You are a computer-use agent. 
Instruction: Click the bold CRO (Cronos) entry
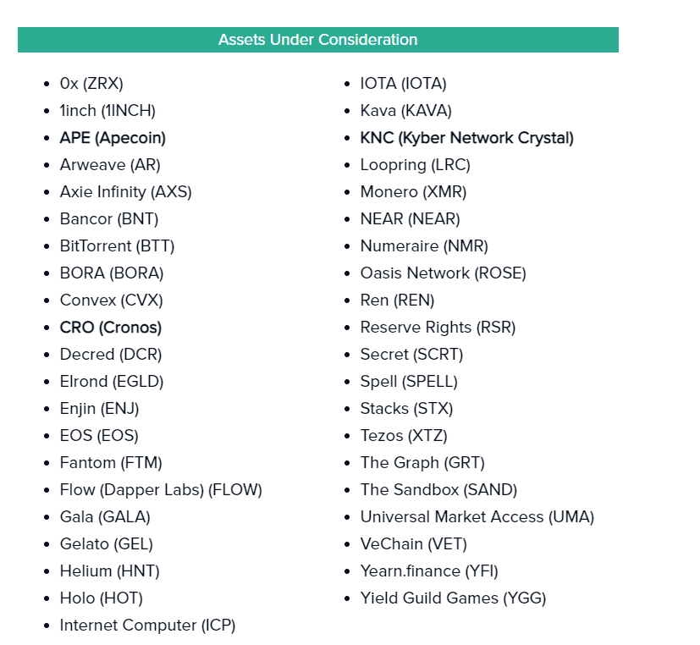[110, 328]
